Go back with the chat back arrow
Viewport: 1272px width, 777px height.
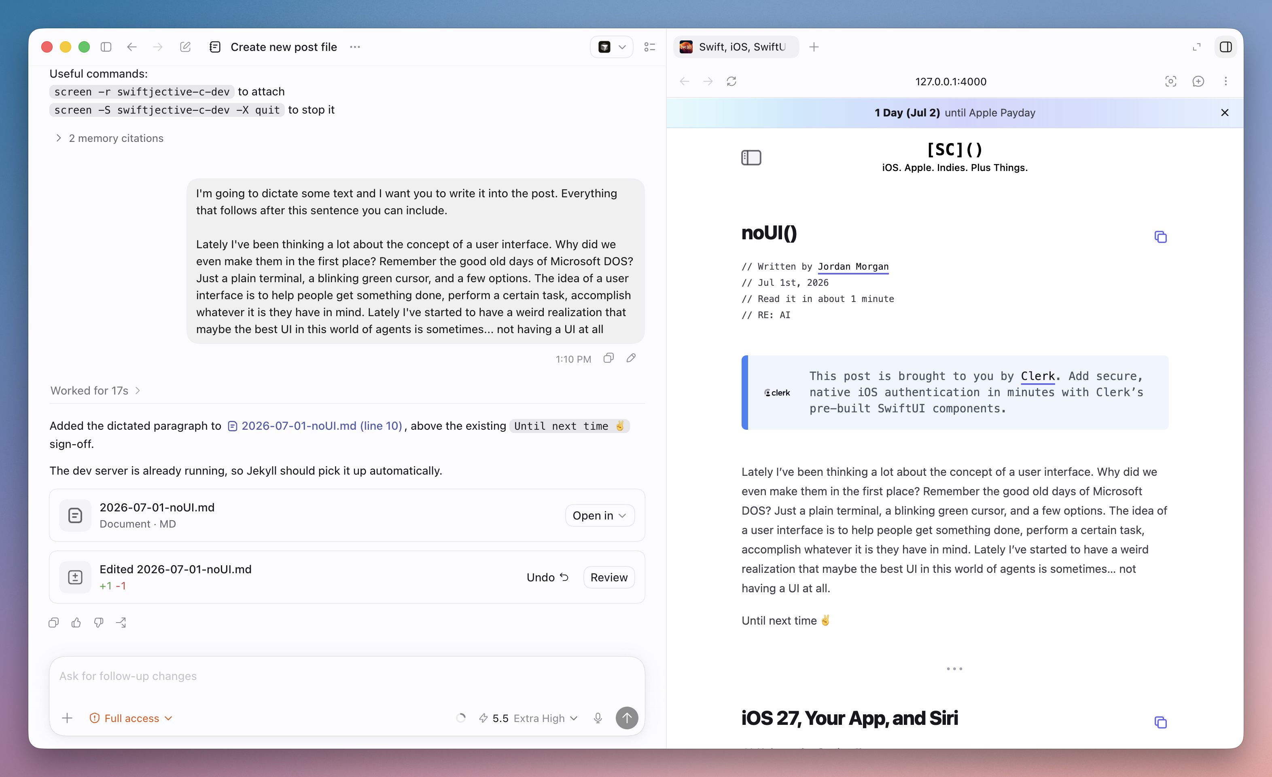coord(131,47)
